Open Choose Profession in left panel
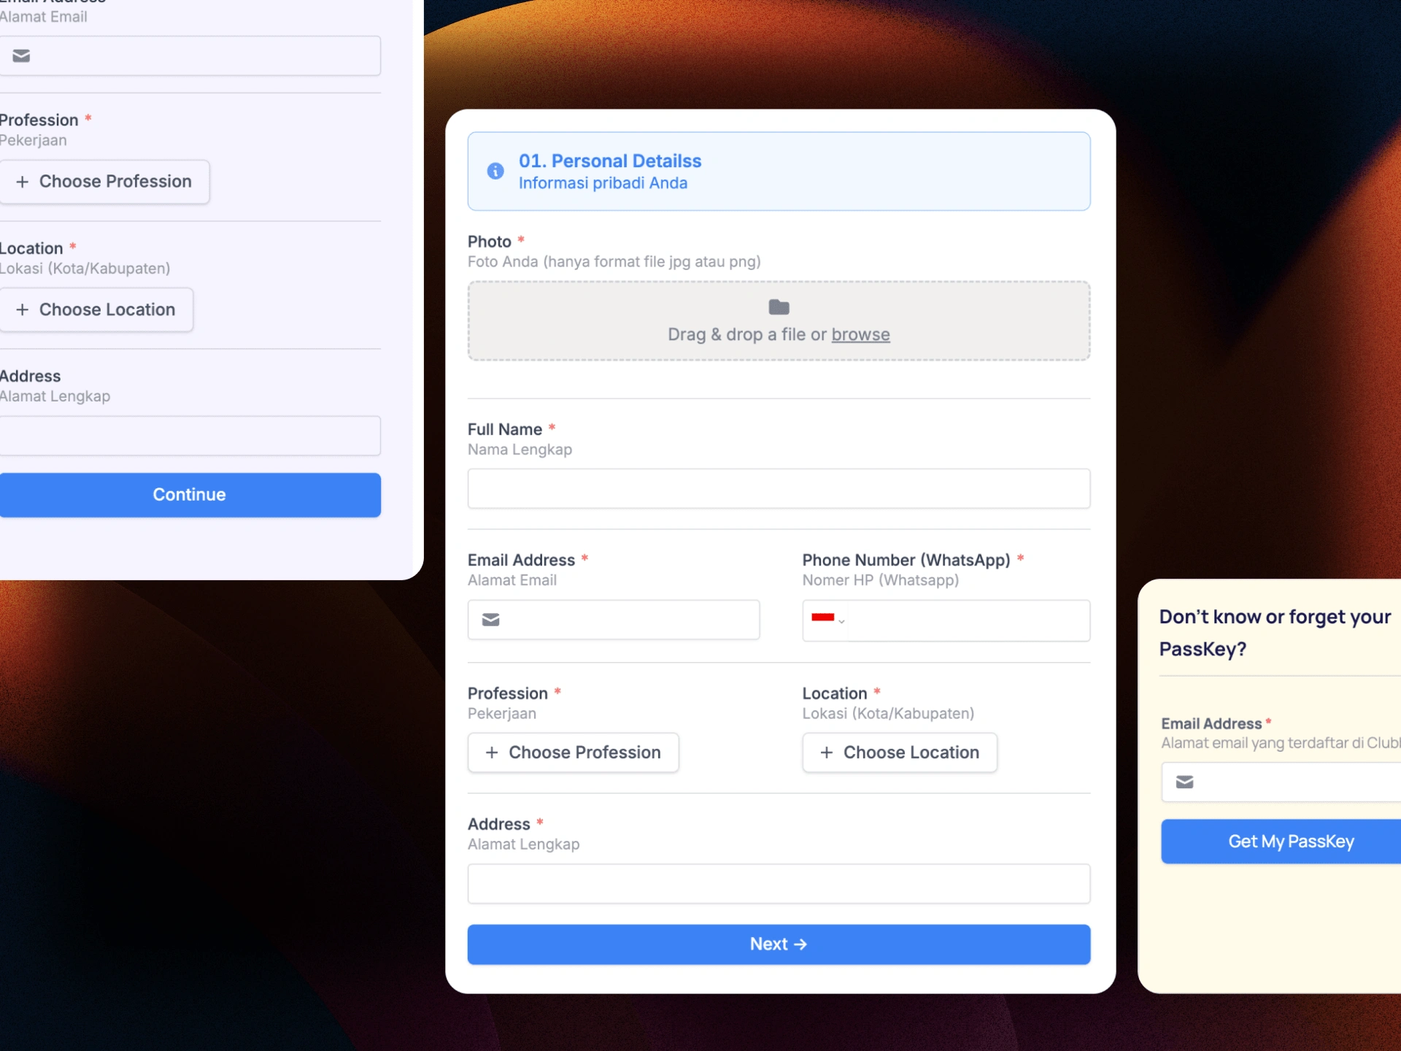 pos(104,182)
